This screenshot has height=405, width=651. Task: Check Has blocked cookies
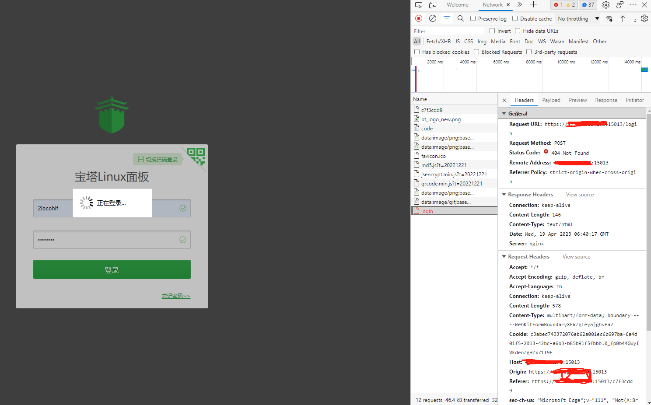[417, 52]
